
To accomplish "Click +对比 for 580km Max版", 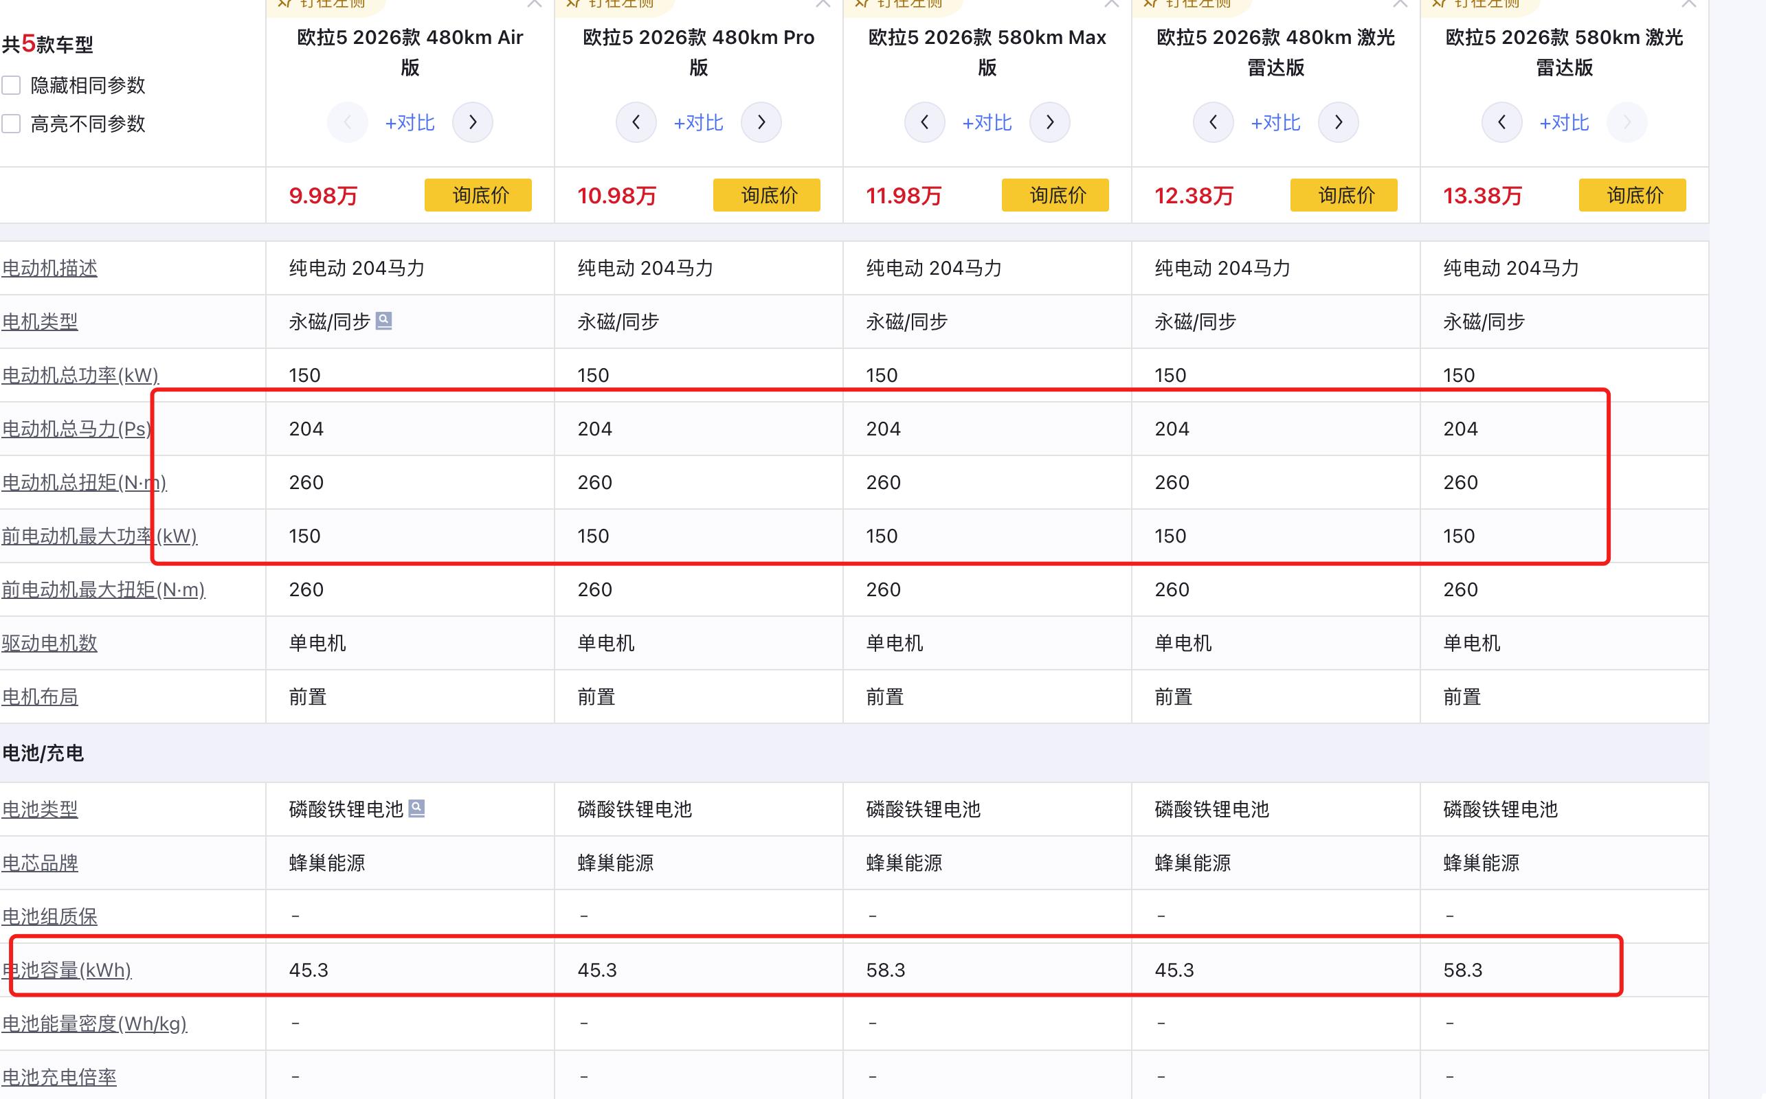I will click(x=987, y=122).
